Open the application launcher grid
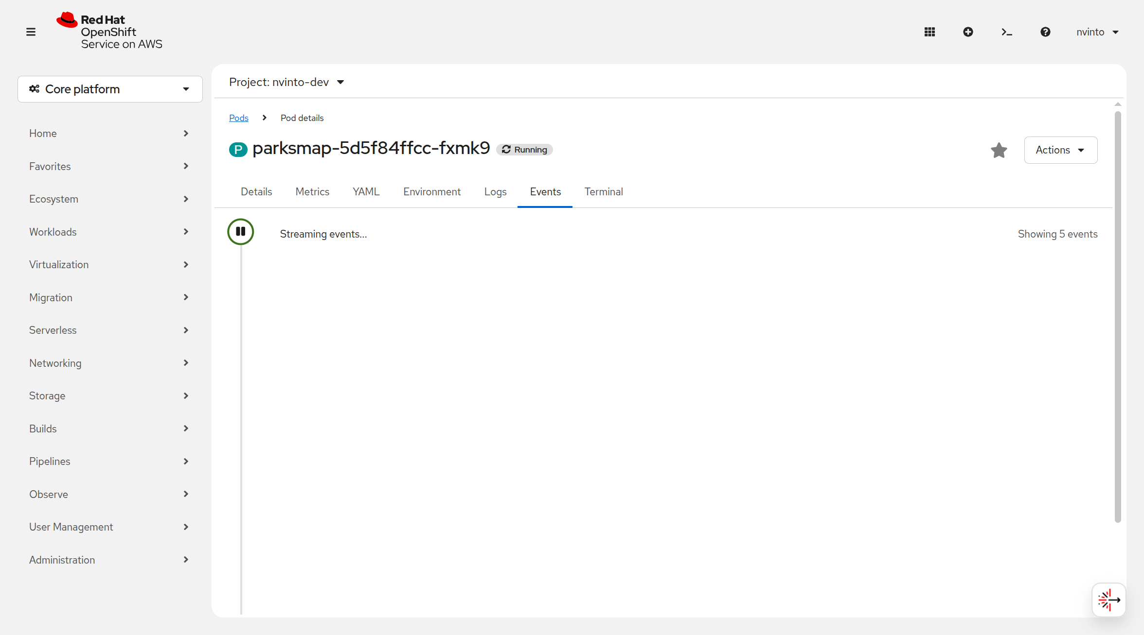1144x635 pixels. (x=929, y=32)
